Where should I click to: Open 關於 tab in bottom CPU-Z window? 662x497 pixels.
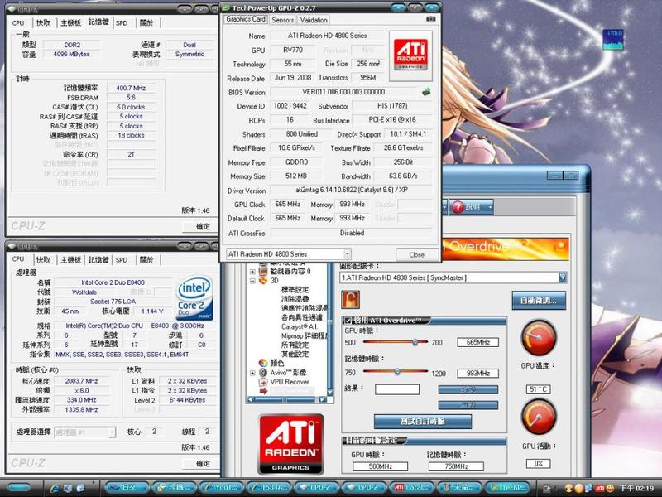[146, 259]
